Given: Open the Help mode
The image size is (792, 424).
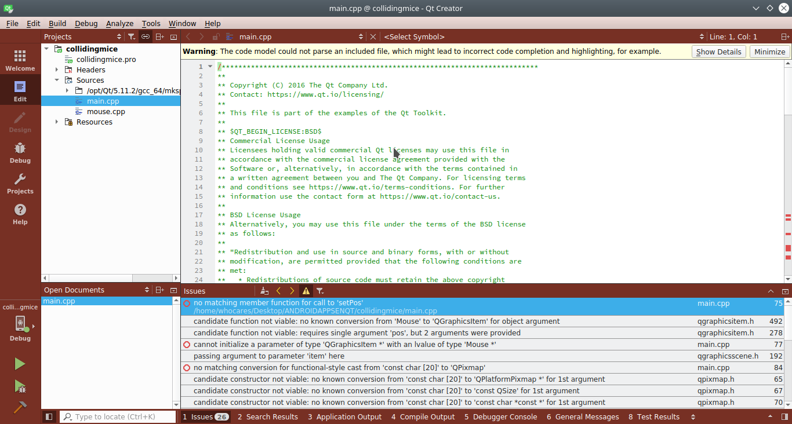Looking at the screenshot, I should [20, 214].
